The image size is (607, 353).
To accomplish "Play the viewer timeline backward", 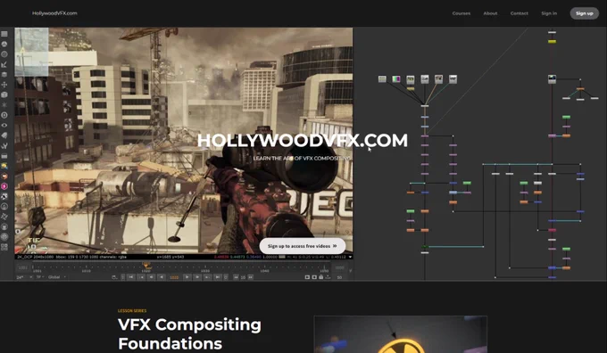I will (161, 277).
